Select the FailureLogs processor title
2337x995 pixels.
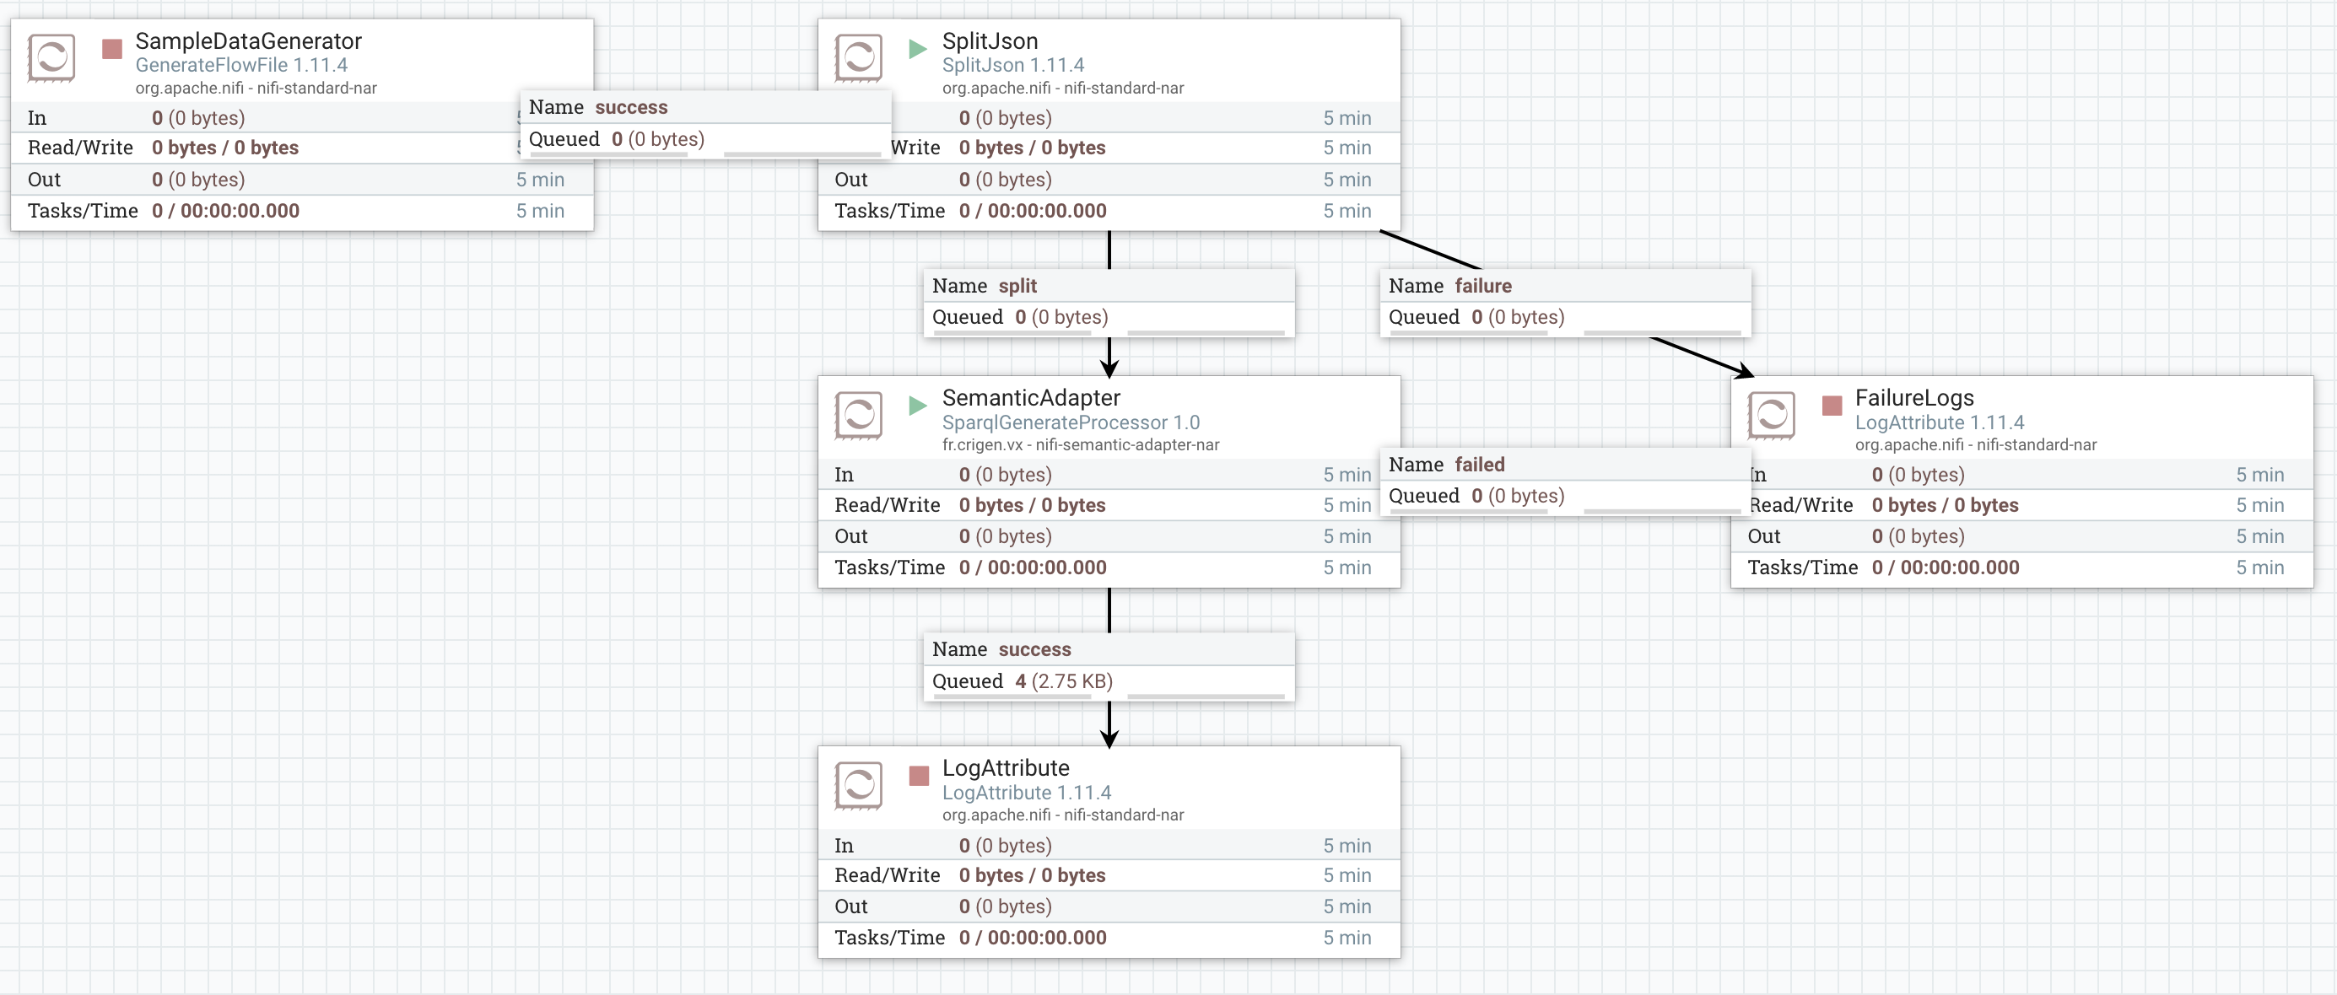tap(1914, 398)
